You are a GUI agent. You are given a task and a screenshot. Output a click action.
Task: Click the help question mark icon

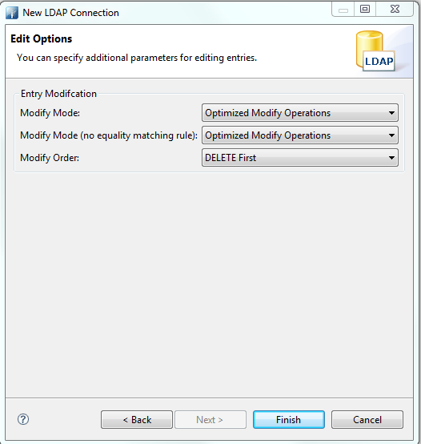23,419
